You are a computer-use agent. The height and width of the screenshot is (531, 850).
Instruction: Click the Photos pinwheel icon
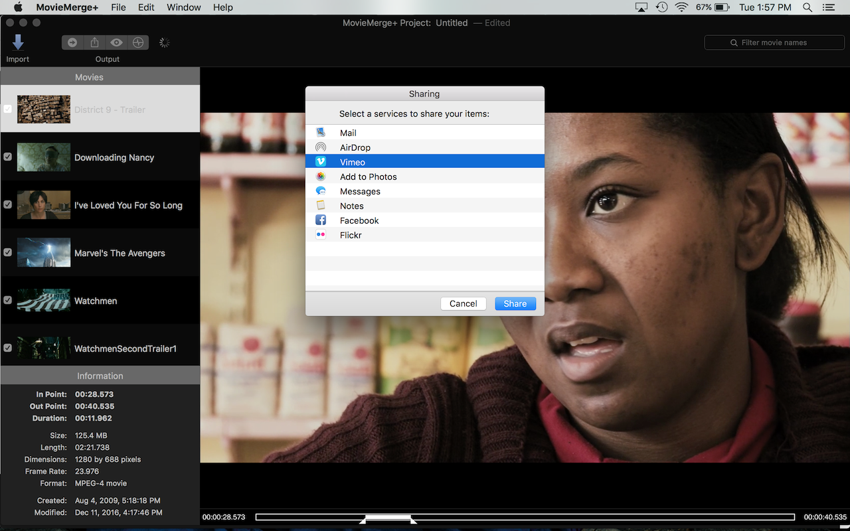321,177
